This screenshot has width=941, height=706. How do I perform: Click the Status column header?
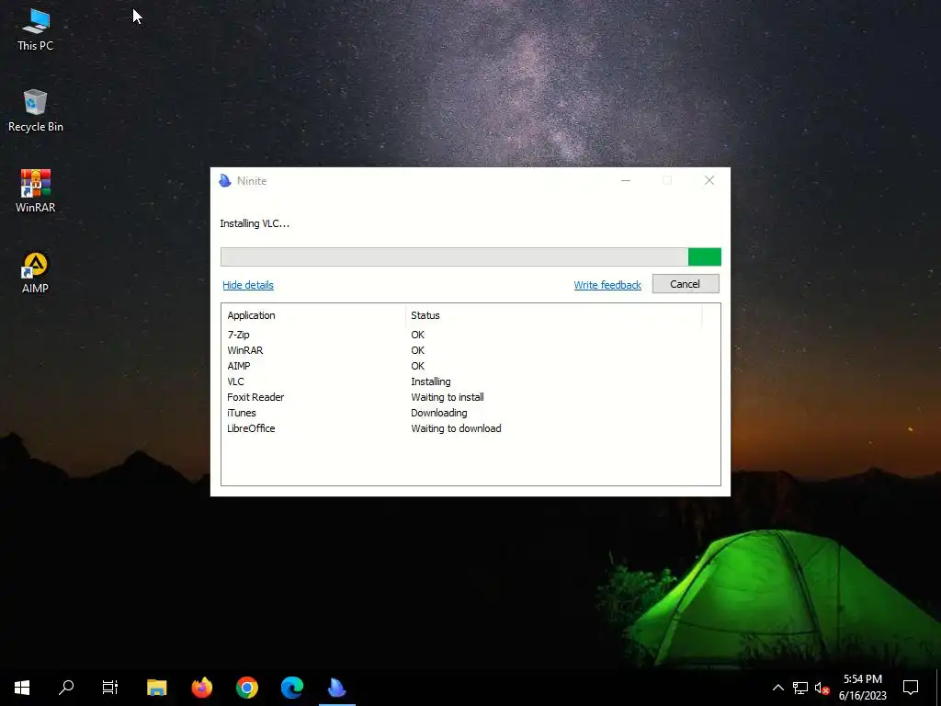[x=553, y=315]
